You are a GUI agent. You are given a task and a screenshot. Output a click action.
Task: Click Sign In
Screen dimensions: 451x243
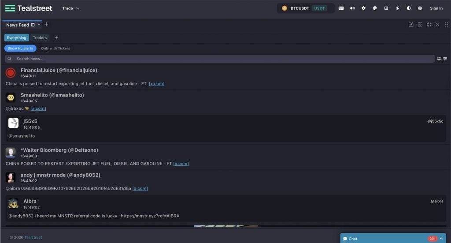[436, 8]
